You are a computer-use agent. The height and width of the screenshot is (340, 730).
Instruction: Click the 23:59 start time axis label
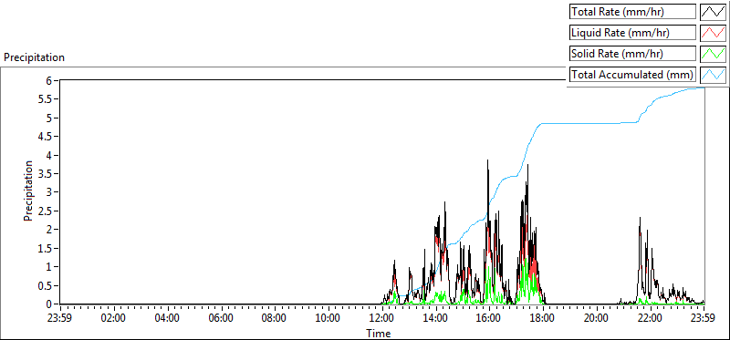[x=60, y=319]
